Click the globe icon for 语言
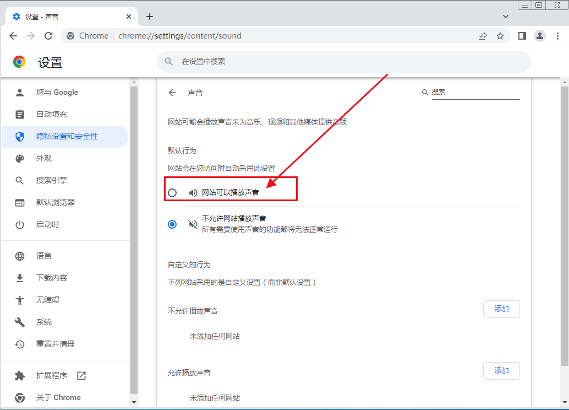This screenshot has width=569, height=410. pyautogui.click(x=20, y=256)
